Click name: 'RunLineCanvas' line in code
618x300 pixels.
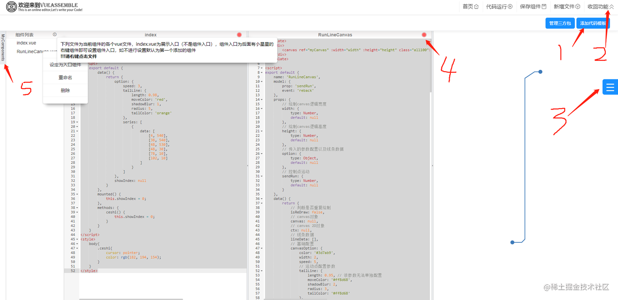tap(297, 77)
